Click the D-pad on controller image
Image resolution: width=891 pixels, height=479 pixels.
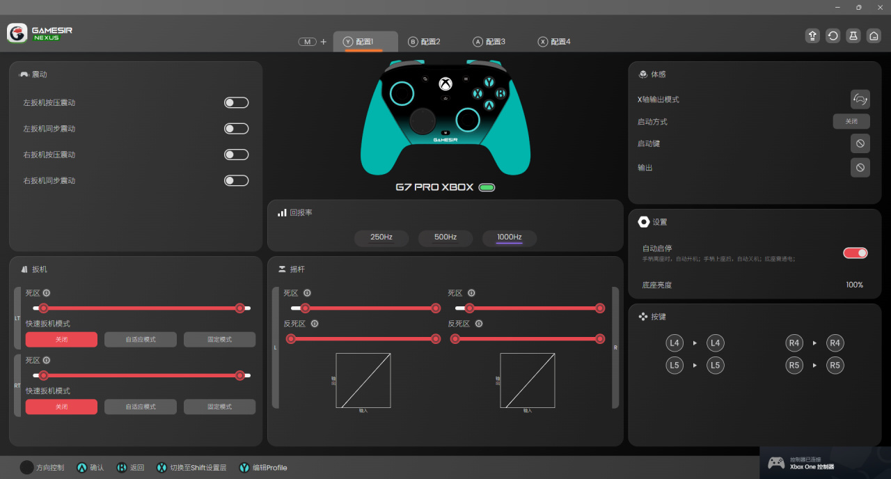click(423, 121)
